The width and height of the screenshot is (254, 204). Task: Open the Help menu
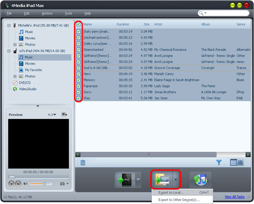[x=87, y=13]
